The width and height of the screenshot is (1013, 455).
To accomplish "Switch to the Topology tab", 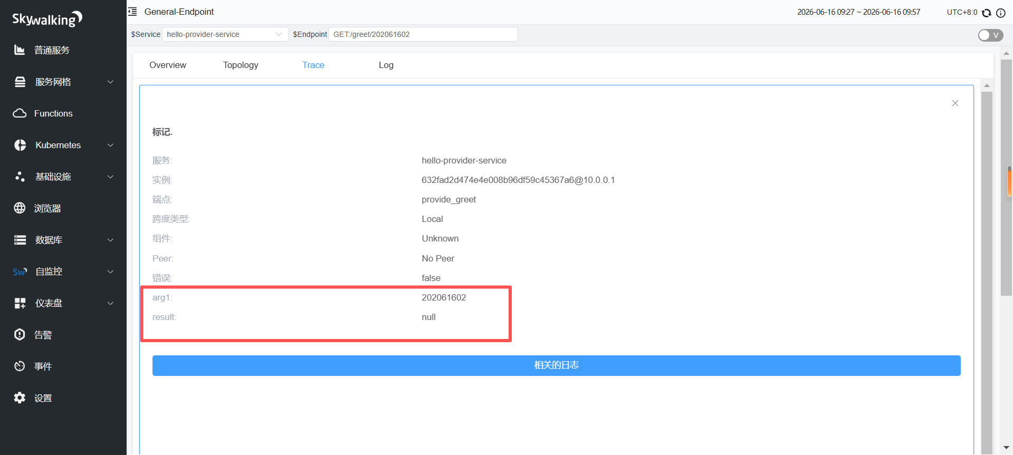I will [241, 65].
